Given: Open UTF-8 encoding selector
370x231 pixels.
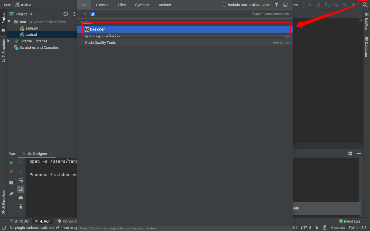Looking at the screenshot, I should click(x=306, y=228).
